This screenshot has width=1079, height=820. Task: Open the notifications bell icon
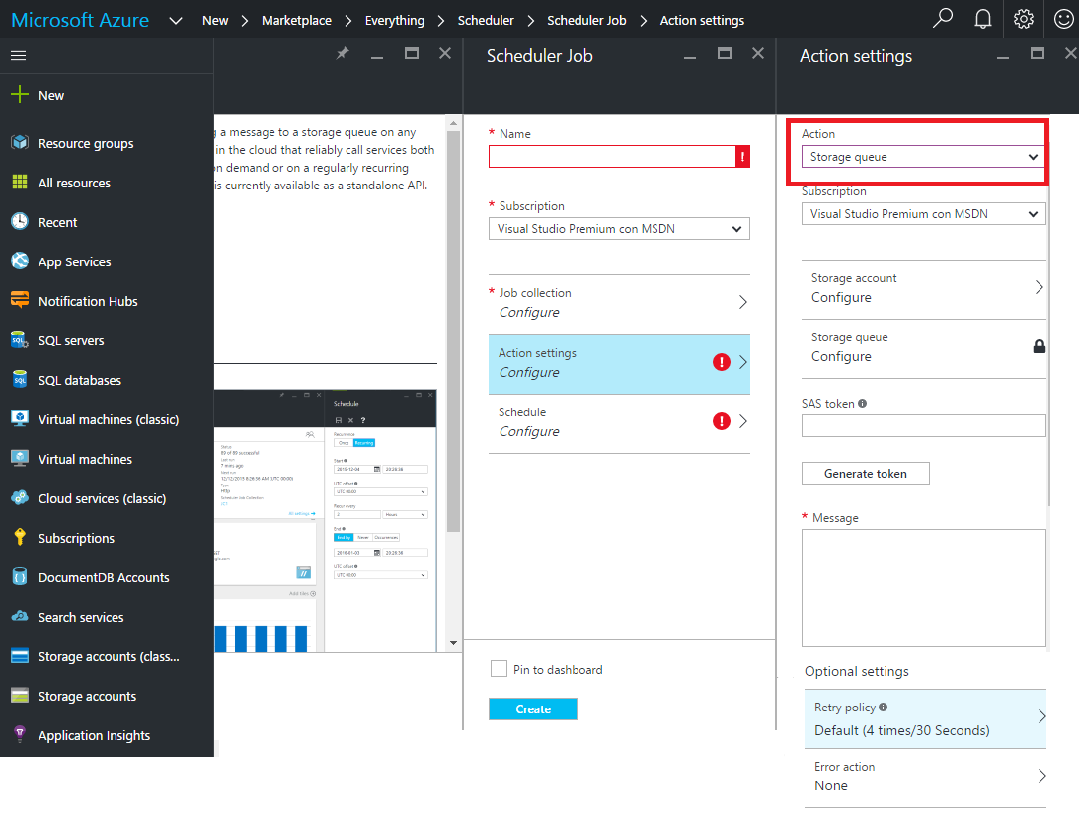point(983,20)
